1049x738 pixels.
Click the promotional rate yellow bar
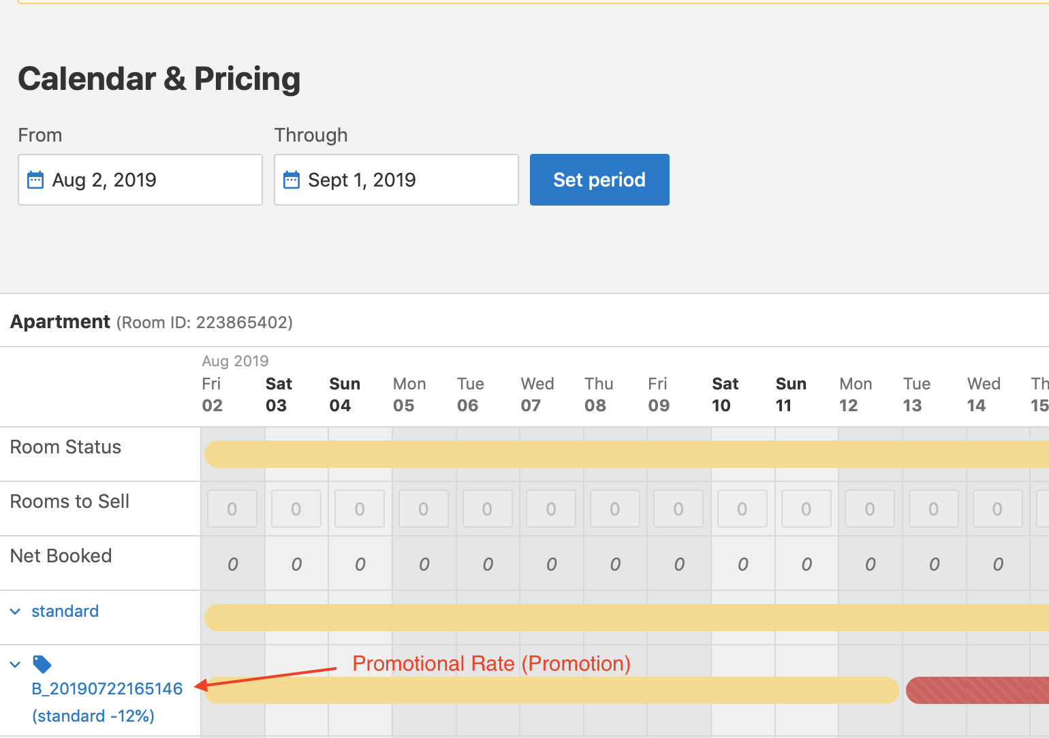point(552,690)
